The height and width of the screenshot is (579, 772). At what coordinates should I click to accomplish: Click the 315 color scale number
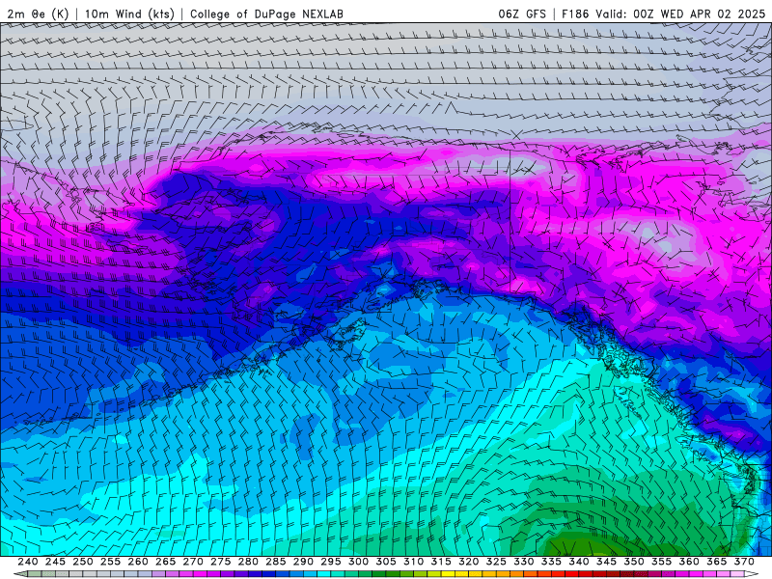pos(441,562)
